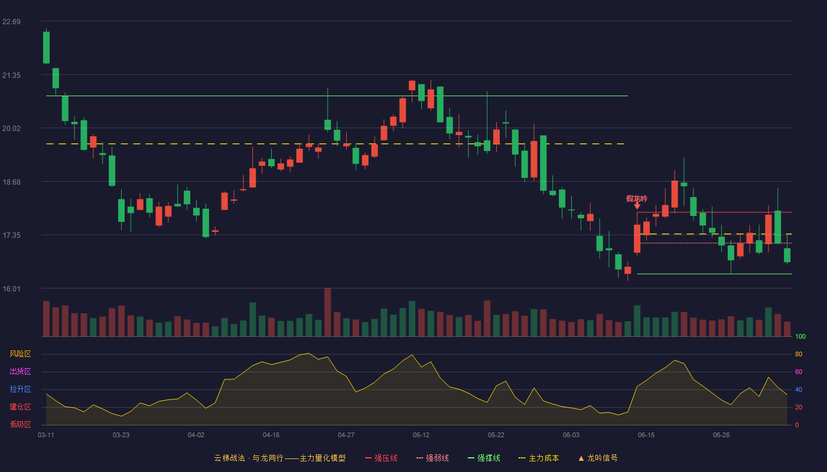This screenshot has width=827, height=472.
Task: Toggle the 龙吟信号 legend entry
Action: [x=597, y=458]
